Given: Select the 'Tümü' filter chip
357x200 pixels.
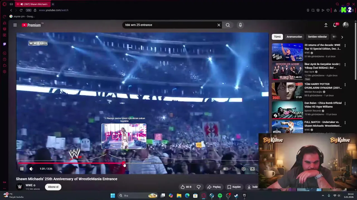Looking at the screenshot, I should click(277, 37).
